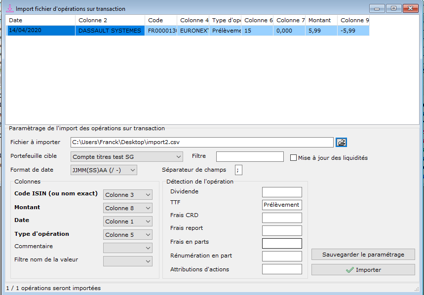Screen dimensions: 424x295
Task: Open the Type d'opération column dropdown
Action: (x=128, y=234)
